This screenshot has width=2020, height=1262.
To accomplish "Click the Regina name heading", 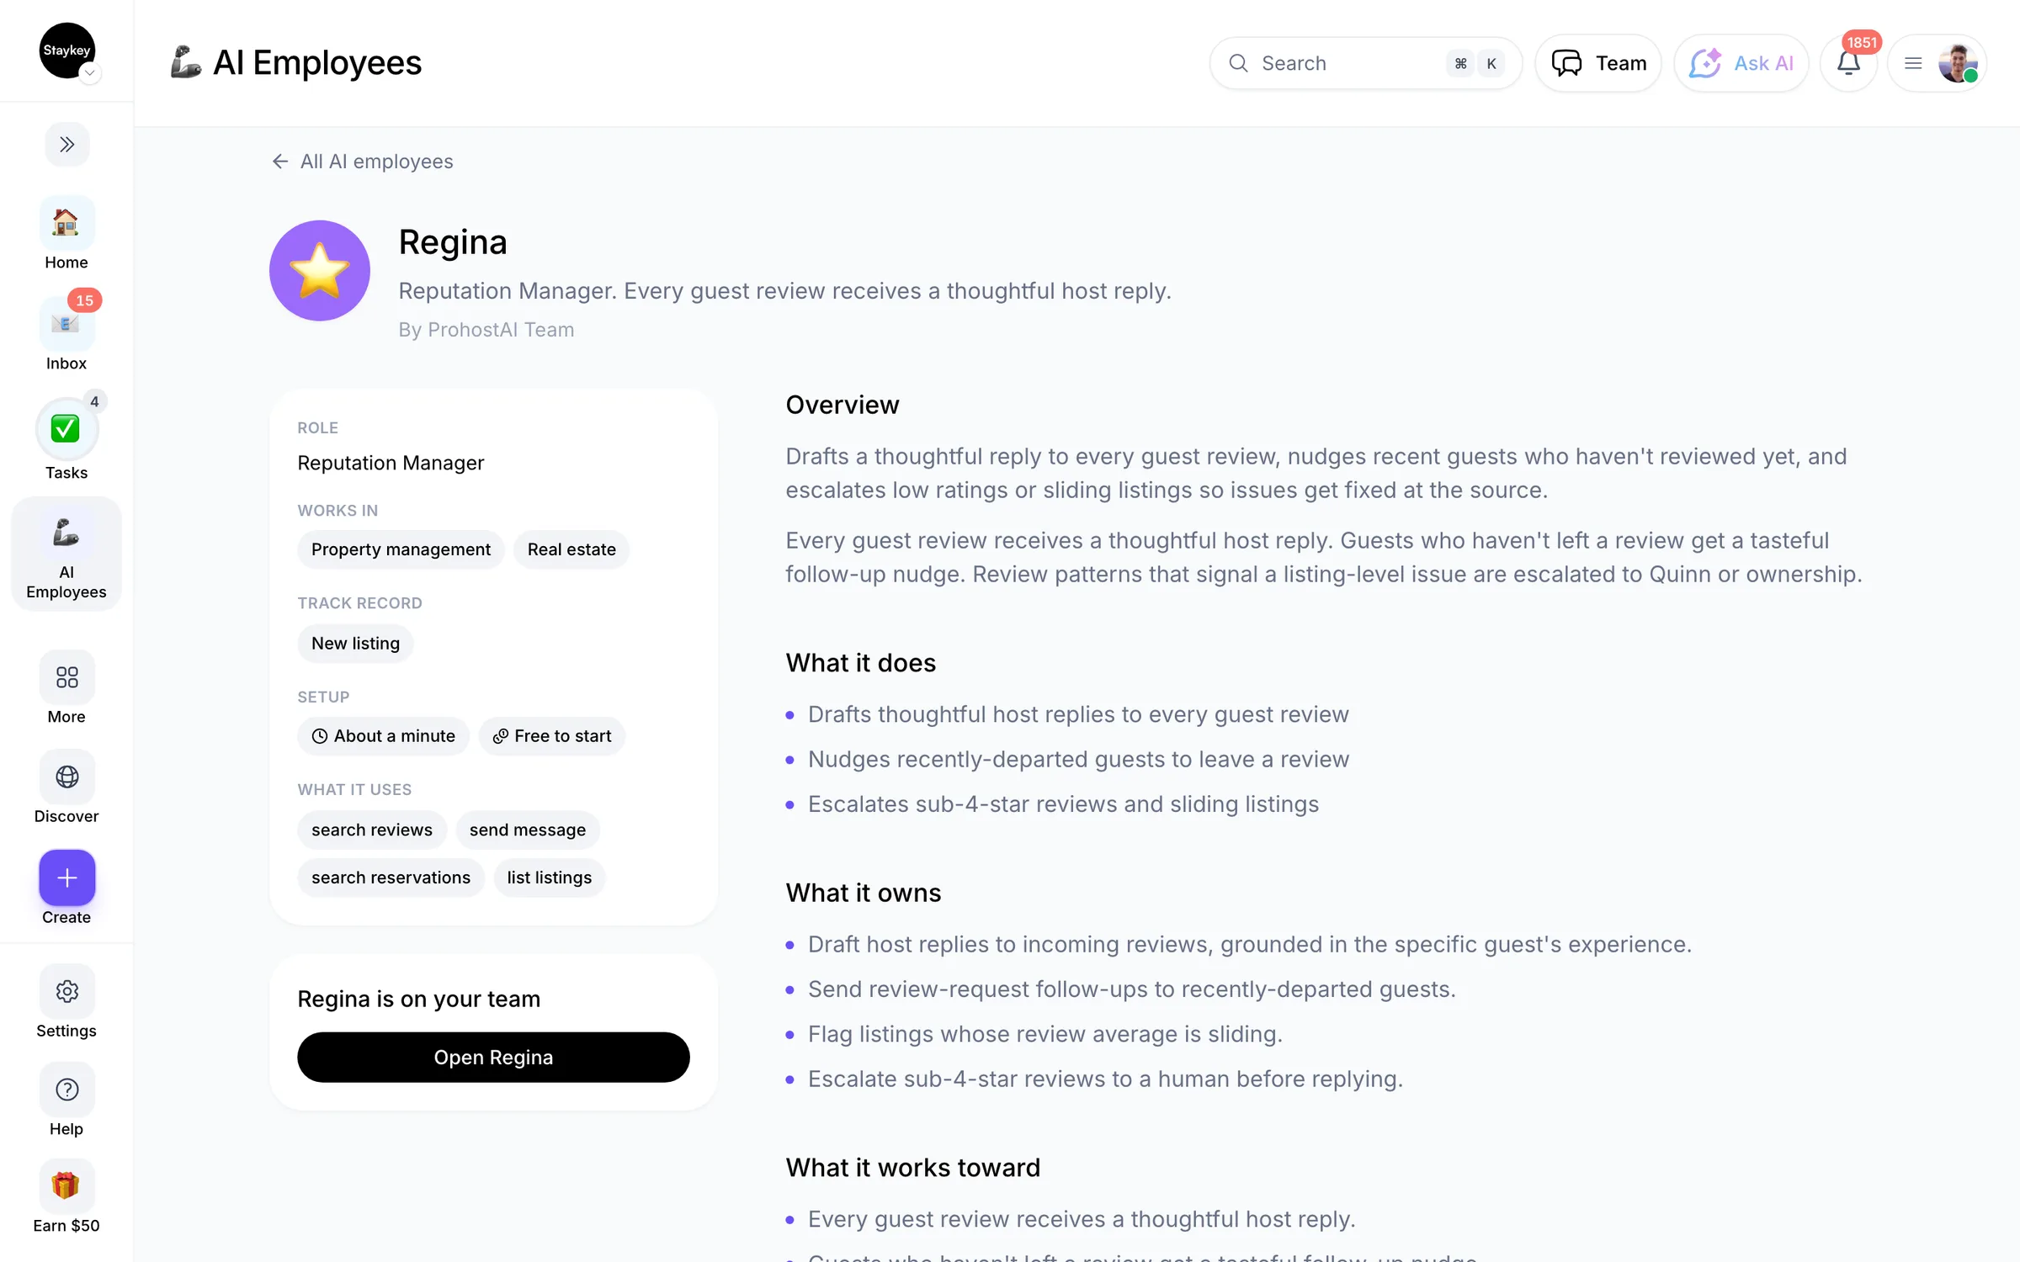I will (x=453, y=242).
